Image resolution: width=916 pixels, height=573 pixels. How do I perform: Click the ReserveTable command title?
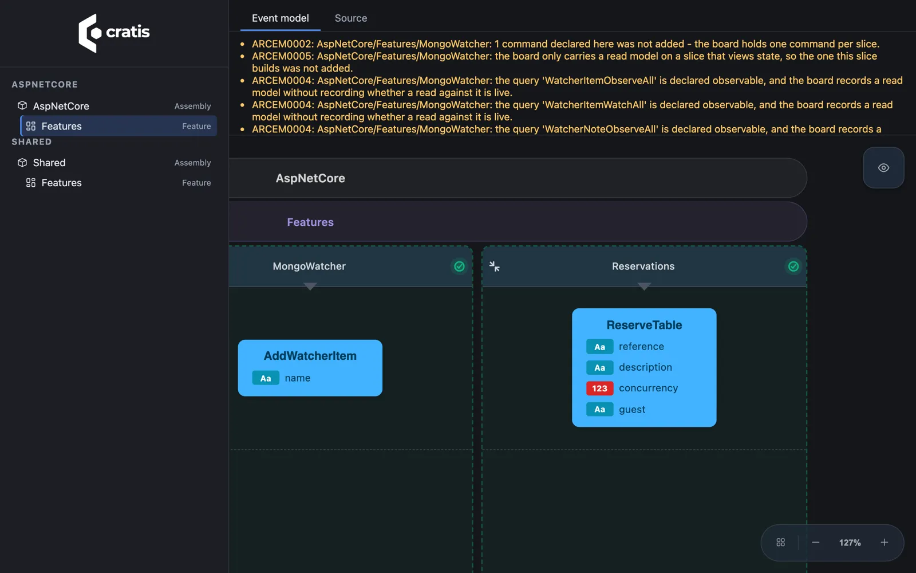[x=644, y=325]
